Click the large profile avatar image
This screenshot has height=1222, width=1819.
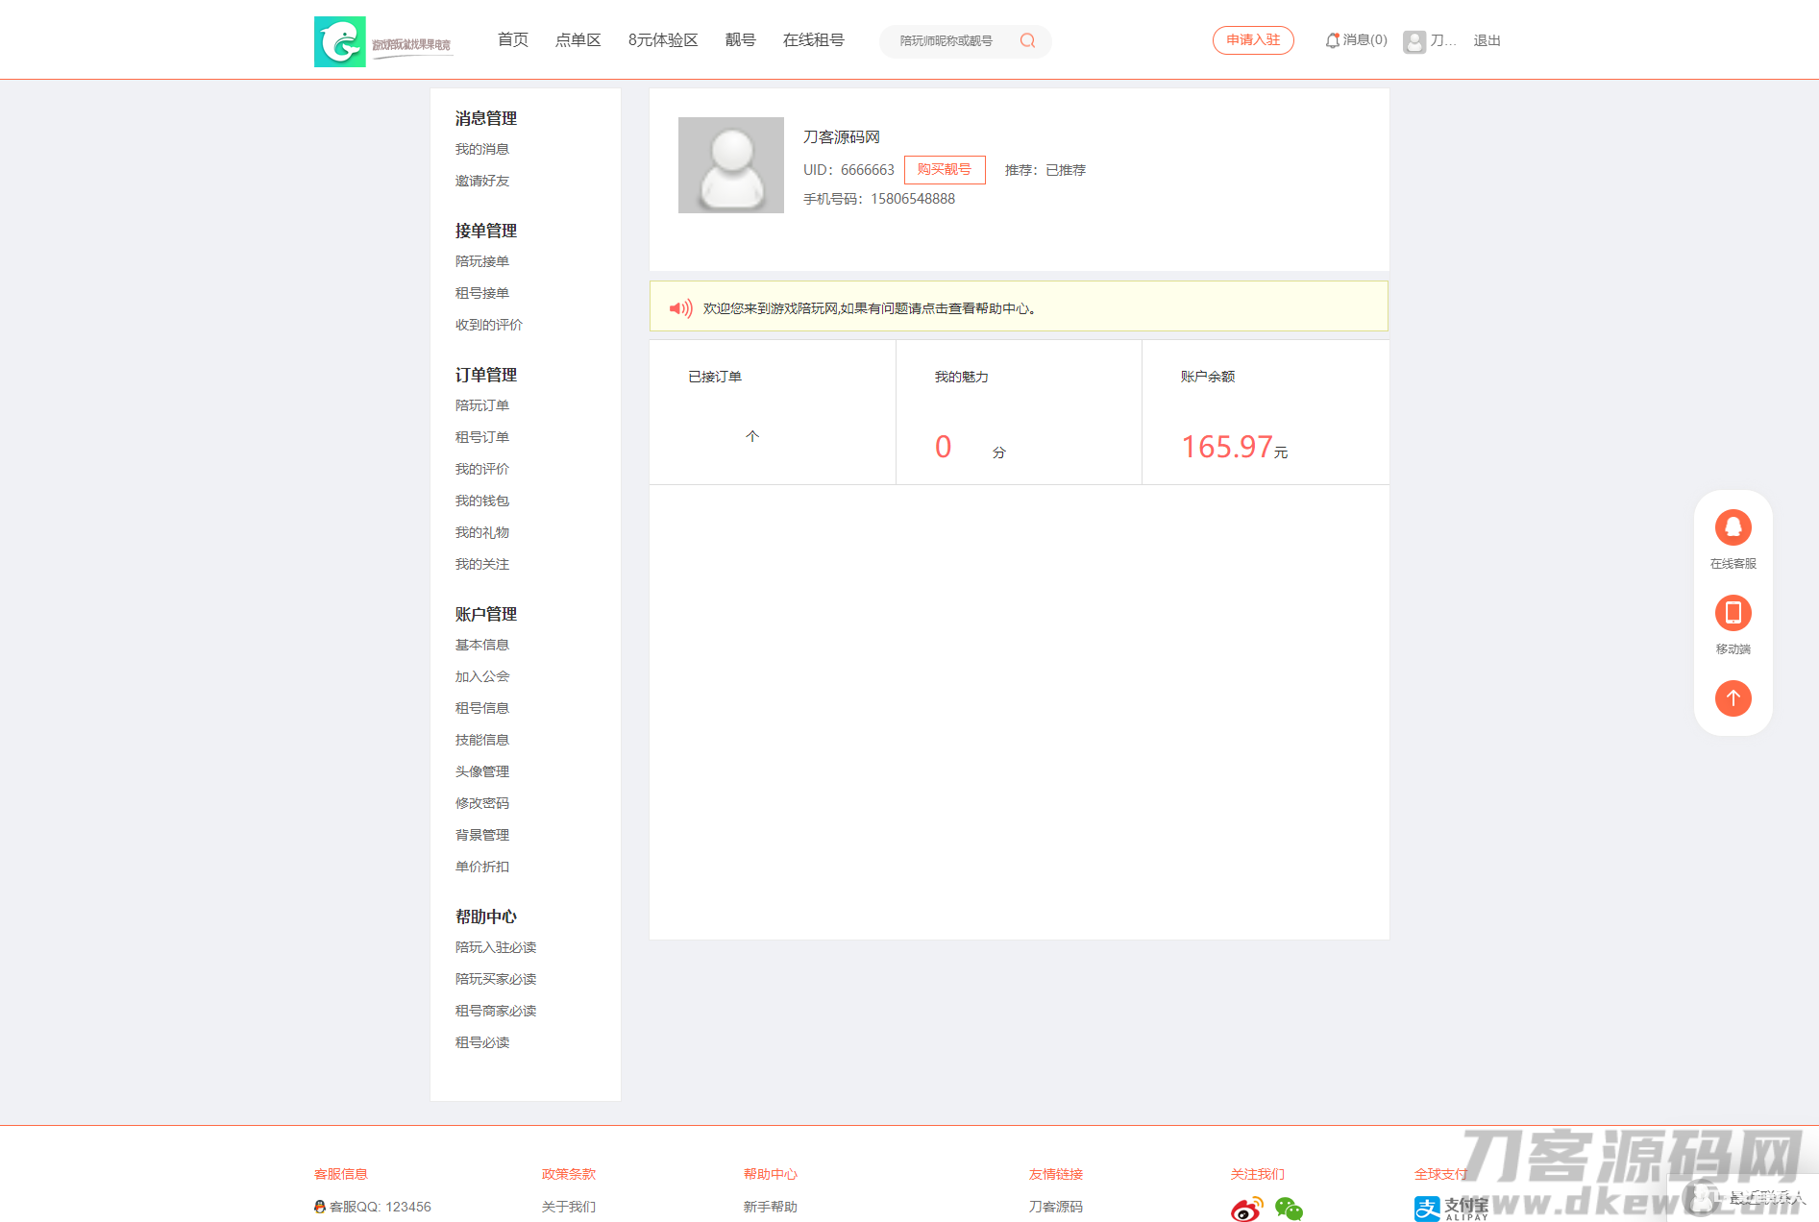click(730, 165)
